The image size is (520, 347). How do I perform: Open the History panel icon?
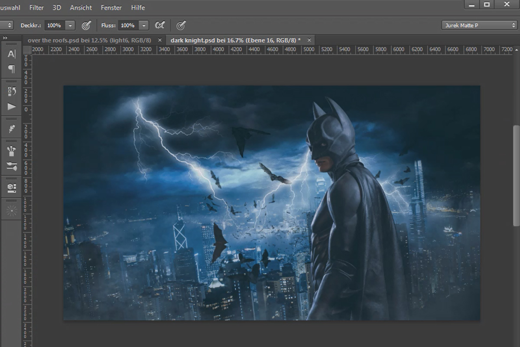(x=12, y=91)
